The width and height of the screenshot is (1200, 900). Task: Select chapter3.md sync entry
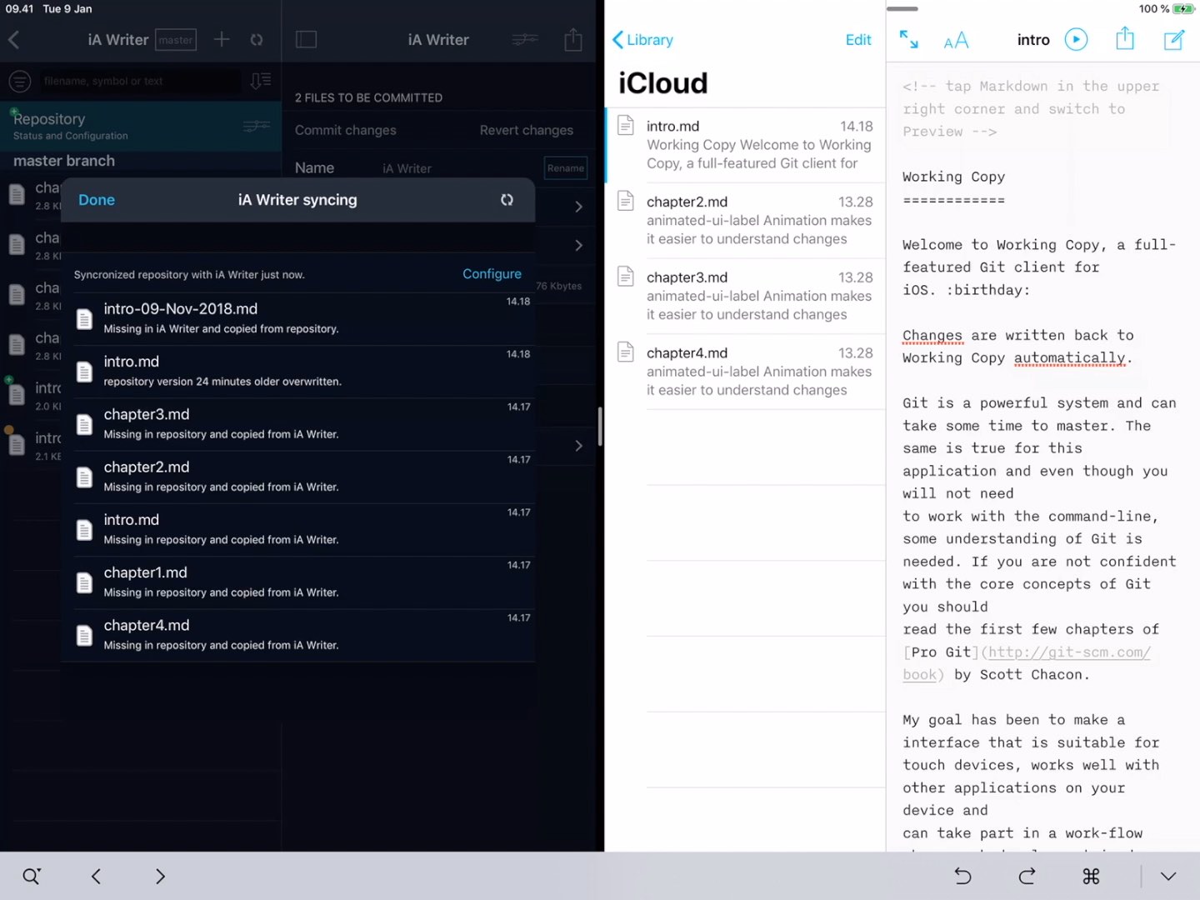[304, 424]
